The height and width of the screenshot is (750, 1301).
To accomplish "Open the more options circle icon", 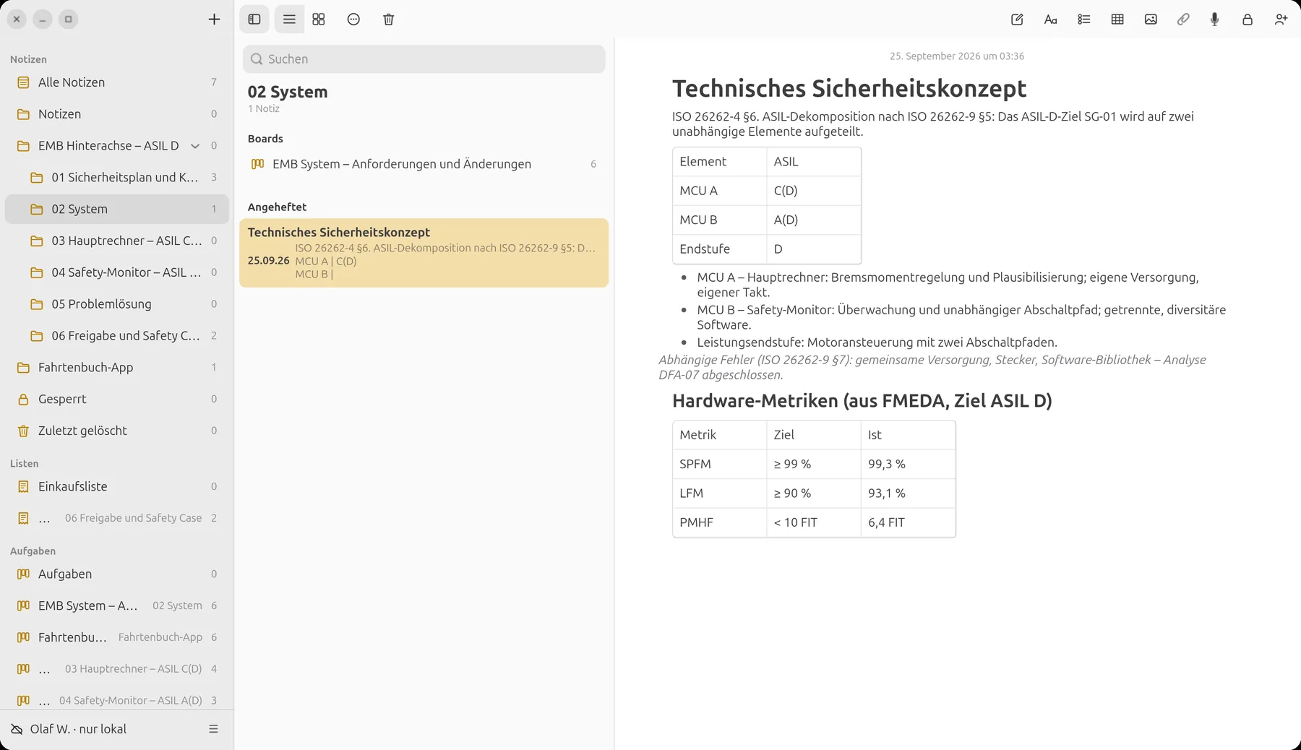I will click(x=353, y=20).
